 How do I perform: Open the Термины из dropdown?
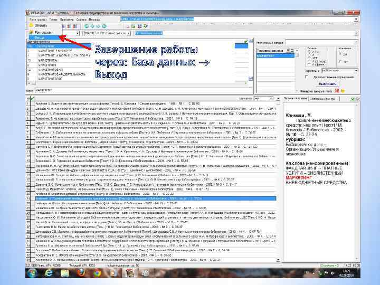[x=356, y=71]
